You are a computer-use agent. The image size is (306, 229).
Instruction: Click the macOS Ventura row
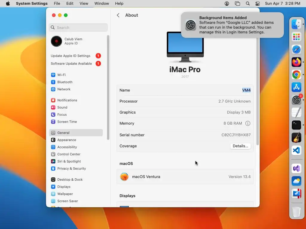pos(185,177)
